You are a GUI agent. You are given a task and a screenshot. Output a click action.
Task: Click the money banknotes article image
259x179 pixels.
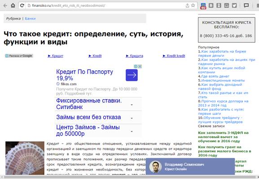[25, 158]
